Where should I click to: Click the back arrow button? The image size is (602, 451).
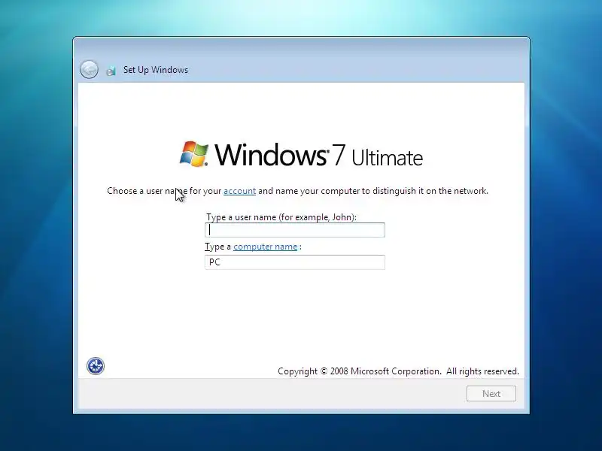click(x=89, y=70)
